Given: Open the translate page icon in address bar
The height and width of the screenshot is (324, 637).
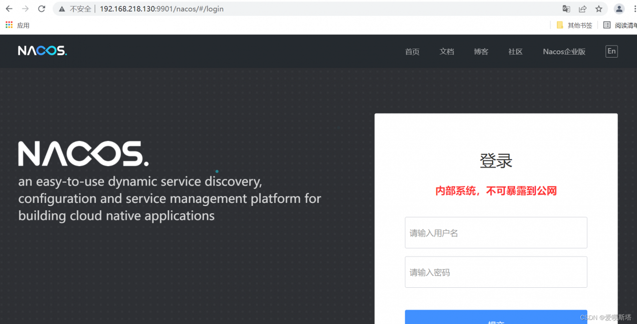Looking at the screenshot, I should [x=566, y=8].
